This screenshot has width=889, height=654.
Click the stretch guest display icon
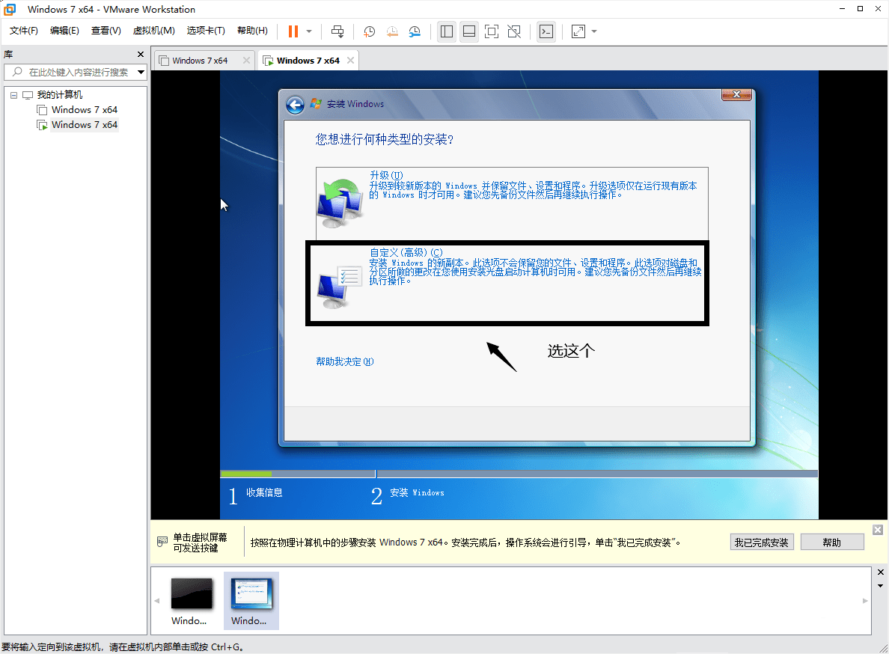point(578,31)
